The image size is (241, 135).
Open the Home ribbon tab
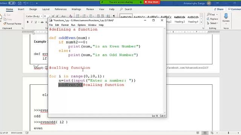click(9, 9)
